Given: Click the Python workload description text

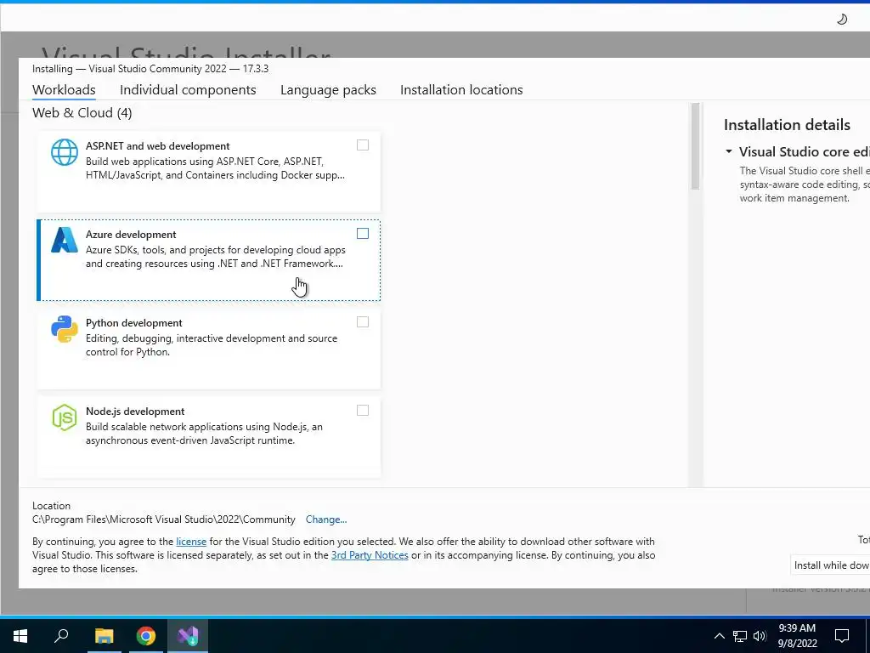Looking at the screenshot, I should (212, 345).
